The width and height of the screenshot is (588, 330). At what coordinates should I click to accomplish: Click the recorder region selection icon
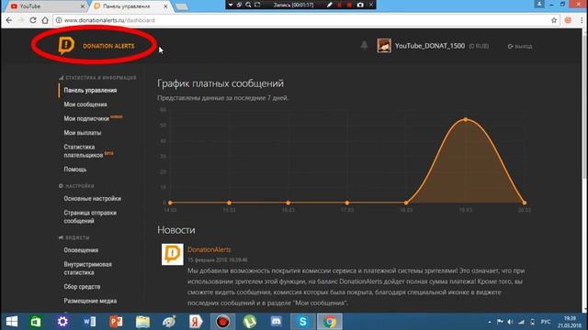pyautogui.click(x=257, y=5)
